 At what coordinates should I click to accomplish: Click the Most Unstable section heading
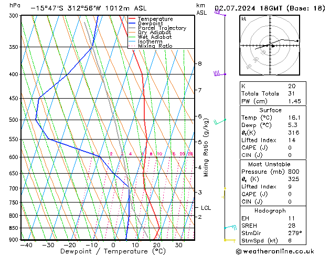click(x=269, y=164)
